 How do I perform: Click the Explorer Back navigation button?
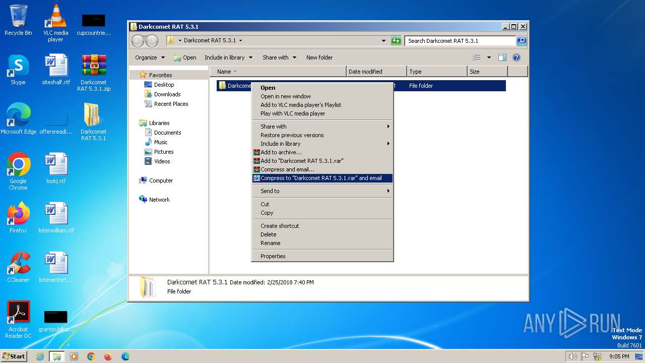(138, 41)
